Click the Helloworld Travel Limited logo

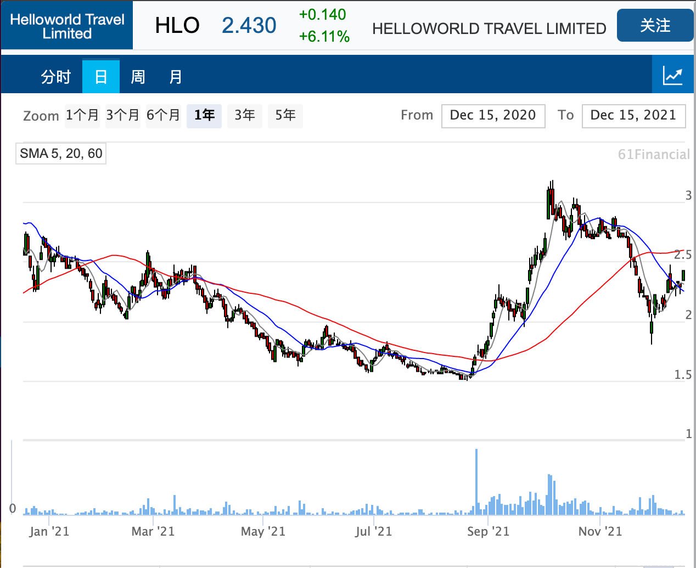point(67,26)
